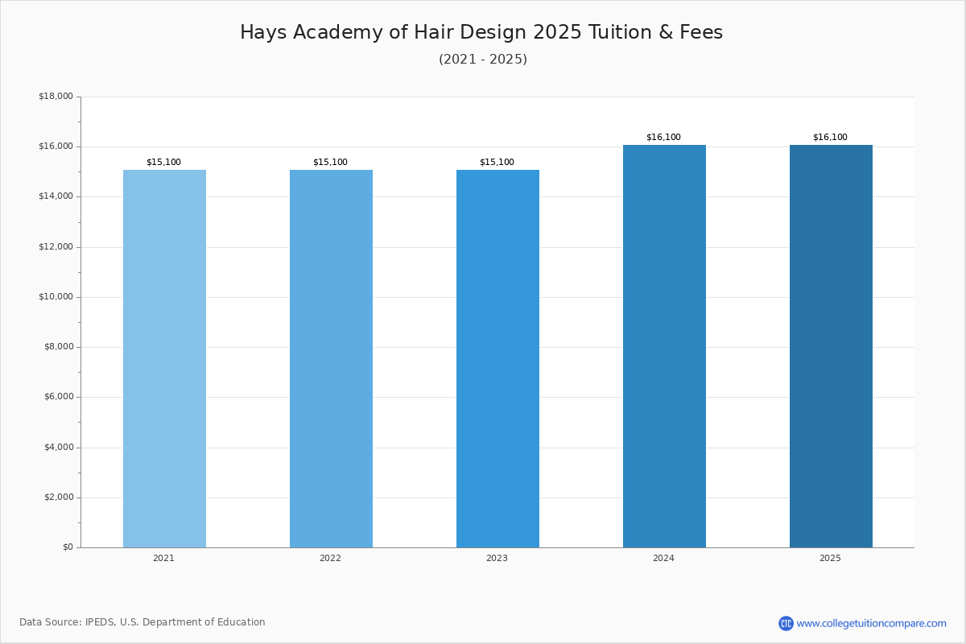Click the IPEDS Data Source text
The height and width of the screenshot is (644, 966).
click(142, 622)
